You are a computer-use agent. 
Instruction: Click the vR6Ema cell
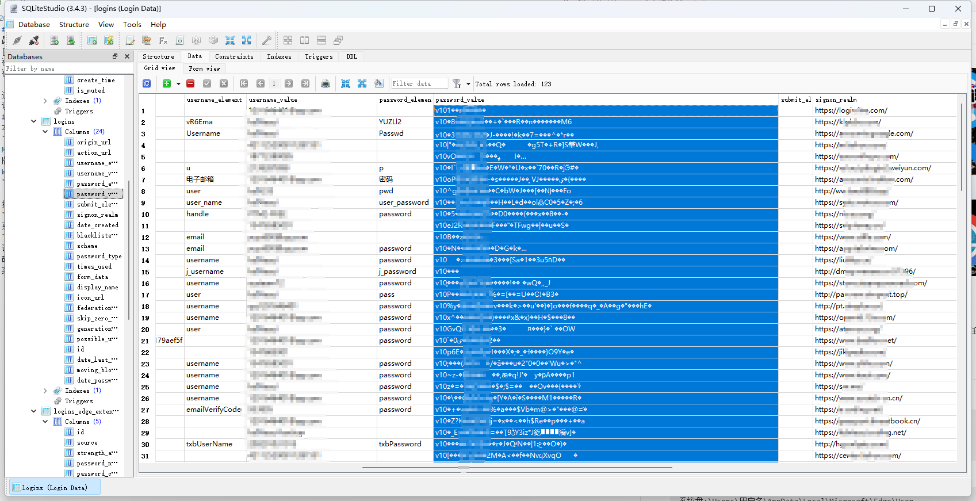(x=215, y=122)
